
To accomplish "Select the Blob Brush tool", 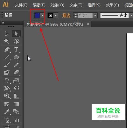I will click(7, 72).
